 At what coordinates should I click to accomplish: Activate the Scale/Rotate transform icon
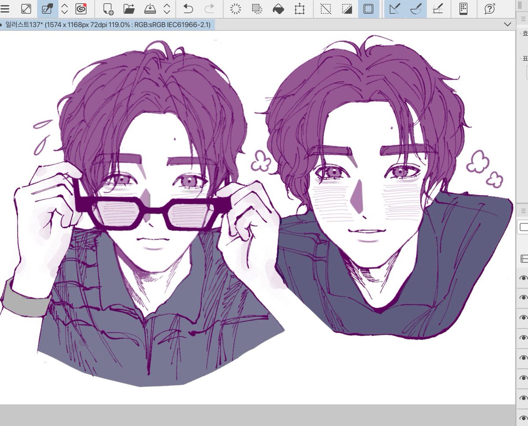click(x=300, y=8)
